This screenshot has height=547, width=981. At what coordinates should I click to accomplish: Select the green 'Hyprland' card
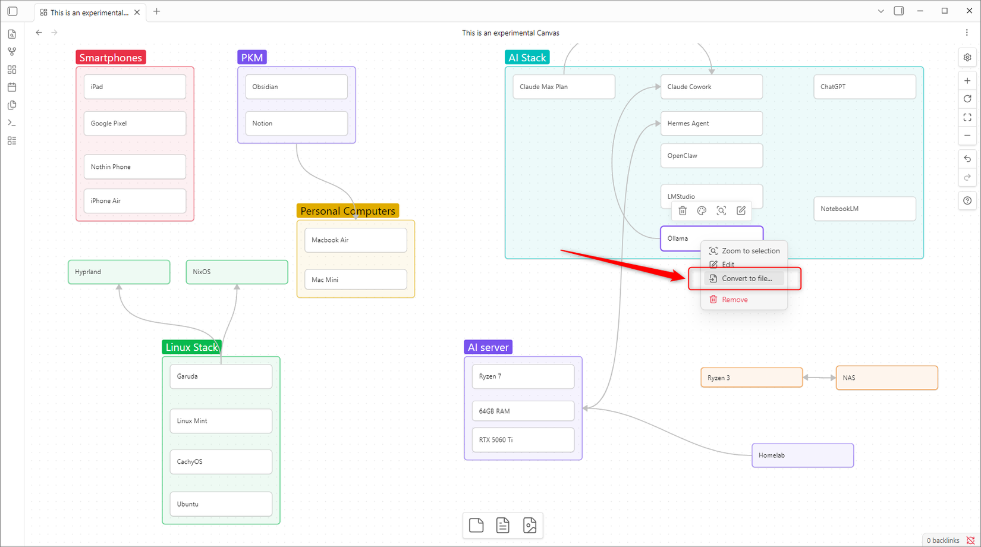coord(119,272)
